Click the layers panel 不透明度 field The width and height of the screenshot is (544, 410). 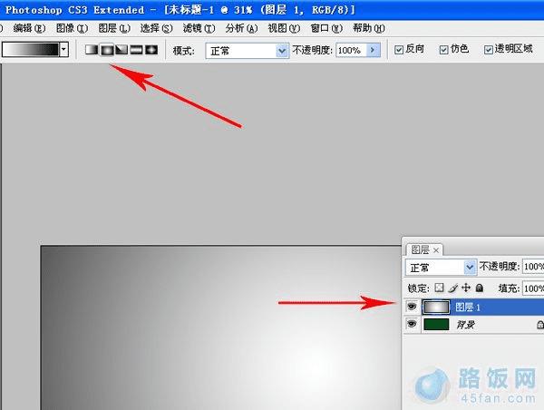tap(533, 267)
